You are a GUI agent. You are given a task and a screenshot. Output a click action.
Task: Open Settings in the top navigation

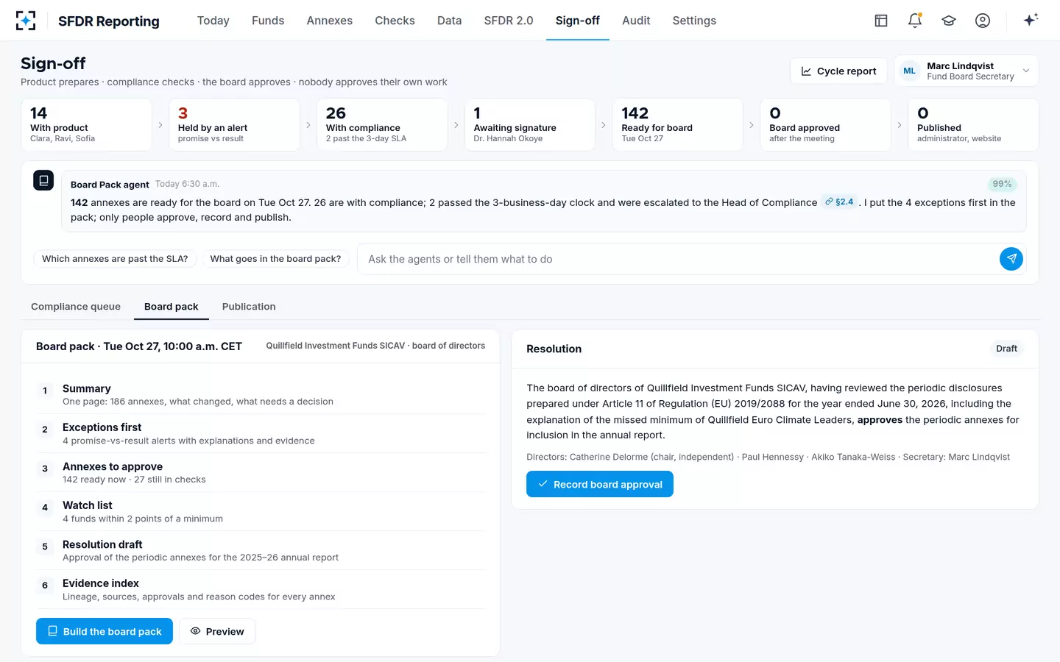tap(694, 21)
